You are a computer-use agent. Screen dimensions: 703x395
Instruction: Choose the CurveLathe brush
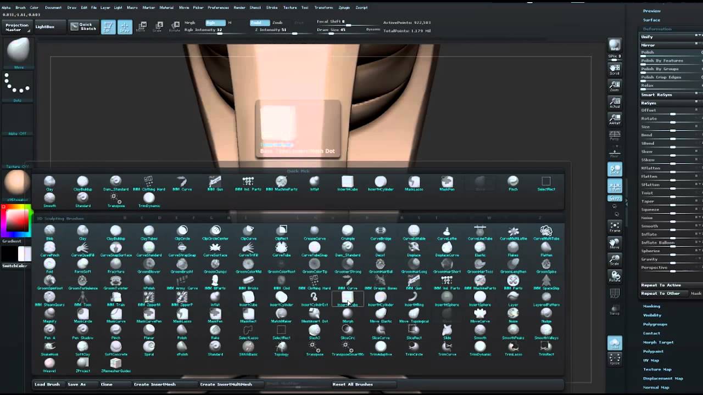(x=447, y=233)
